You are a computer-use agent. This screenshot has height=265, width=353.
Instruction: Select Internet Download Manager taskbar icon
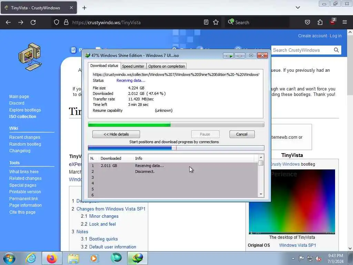(138, 258)
